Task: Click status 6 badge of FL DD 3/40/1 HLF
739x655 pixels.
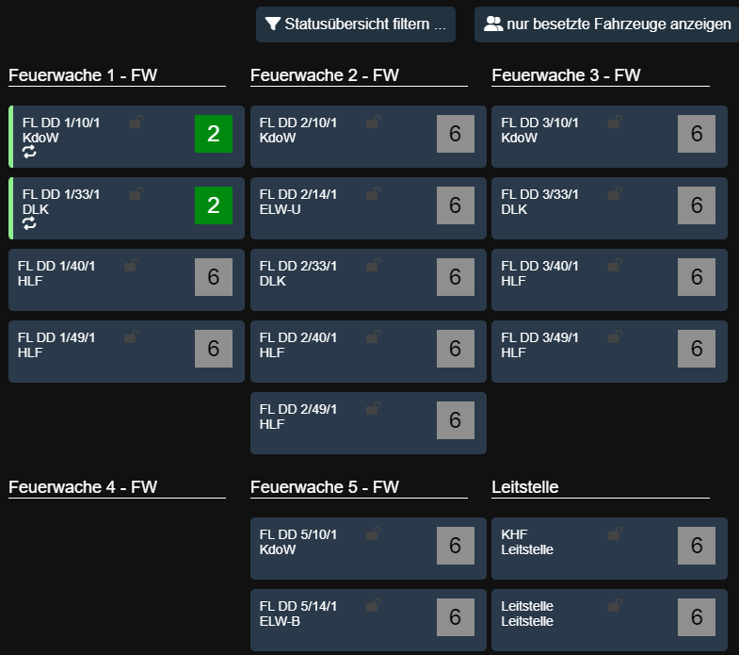Action: [696, 277]
